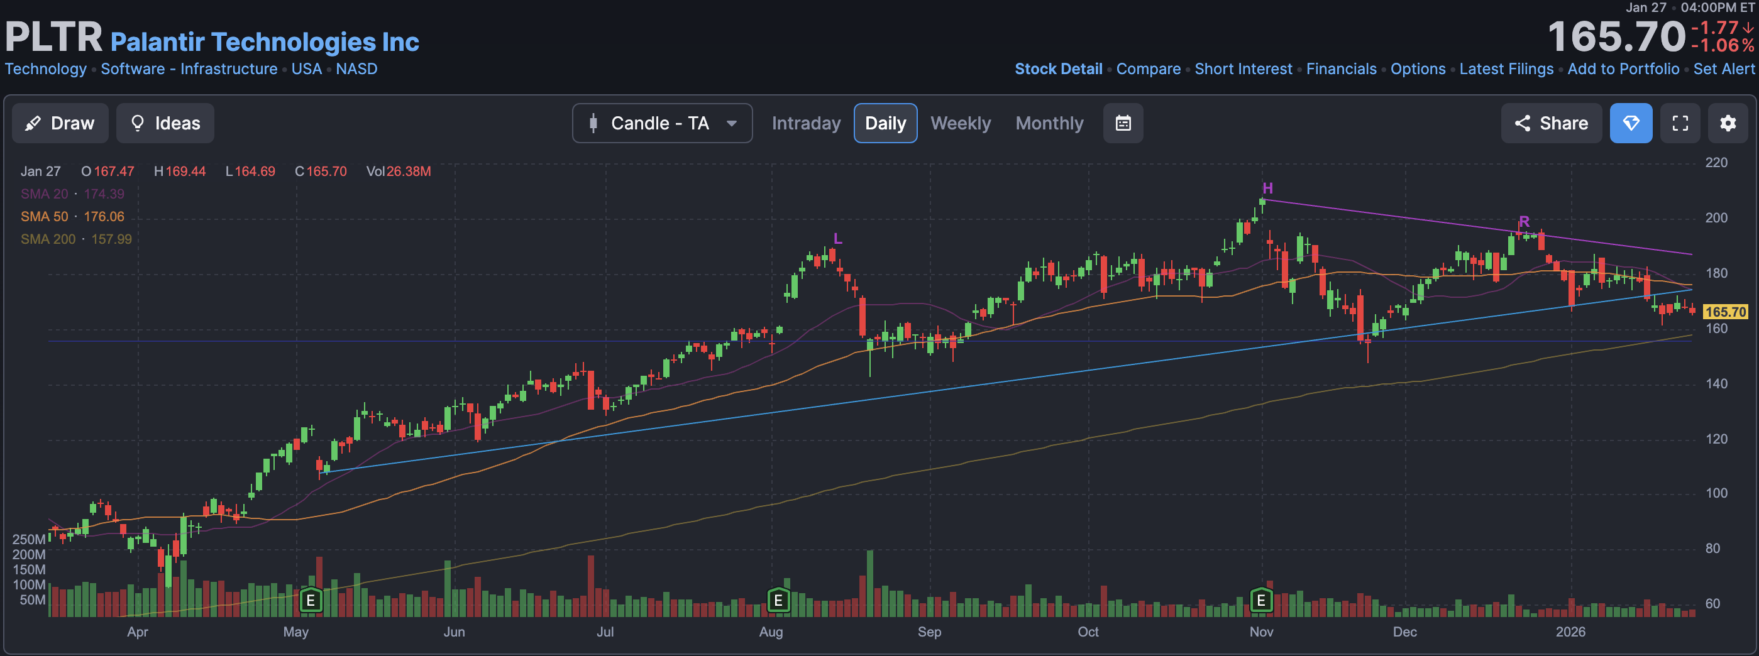Open the Technology sector link

[46, 69]
